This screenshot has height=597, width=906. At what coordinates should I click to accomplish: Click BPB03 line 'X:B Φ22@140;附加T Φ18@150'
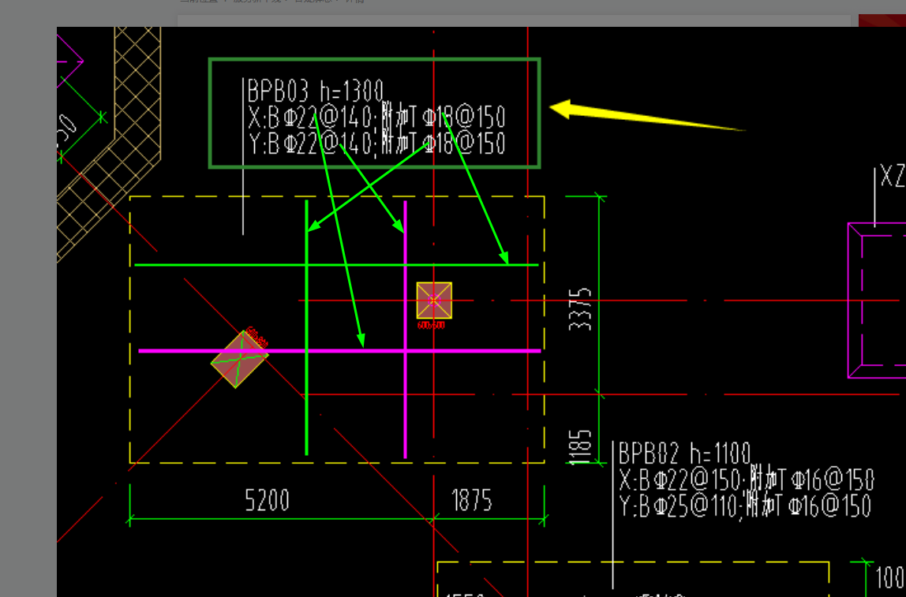point(376,118)
